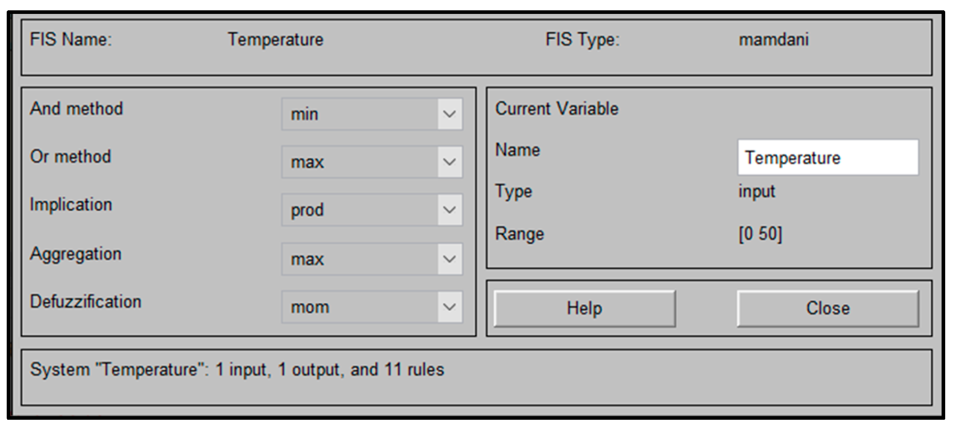Click the FIS Type value "mamdani"
This screenshot has width=955, height=428.
tap(773, 40)
